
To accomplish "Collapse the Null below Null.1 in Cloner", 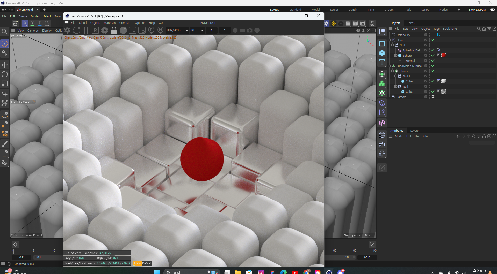I will (x=395, y=87).
